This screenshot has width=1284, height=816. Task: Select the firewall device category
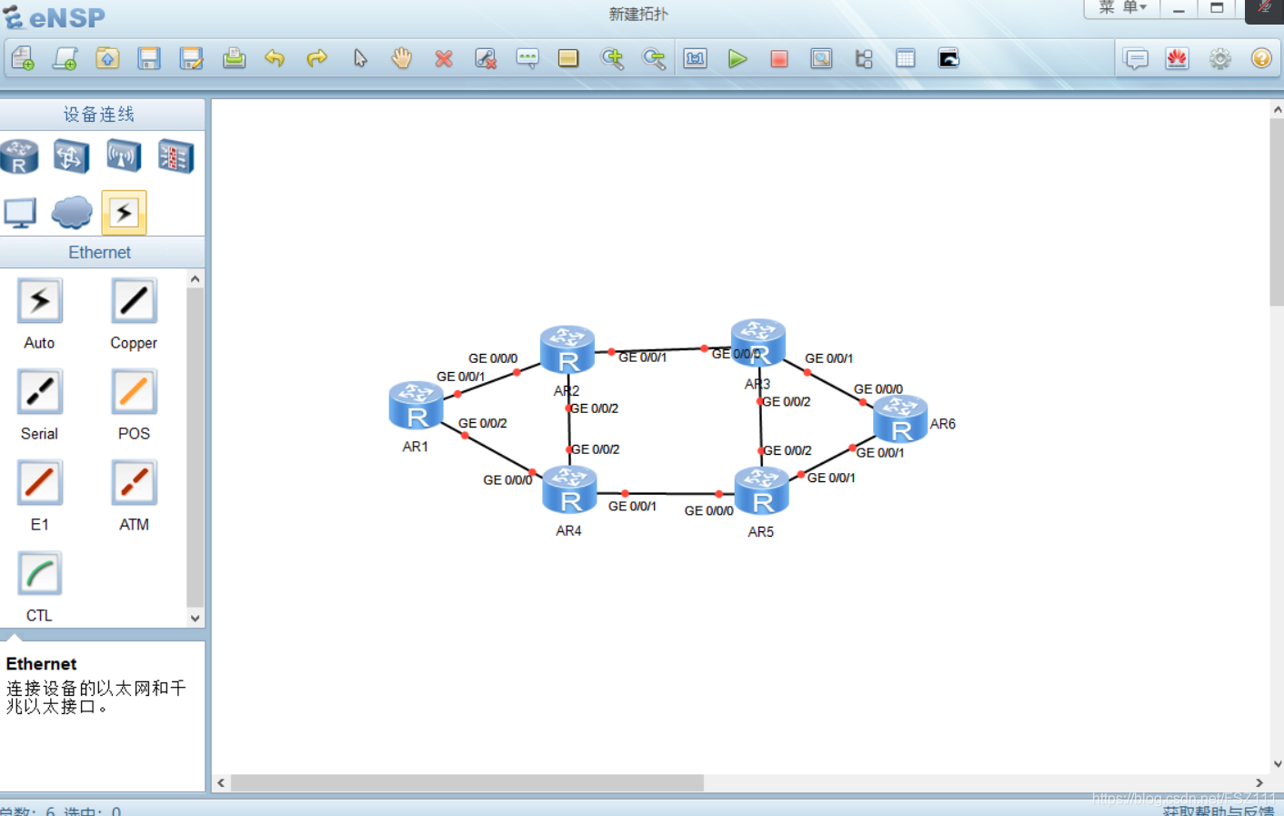point(176,156)
